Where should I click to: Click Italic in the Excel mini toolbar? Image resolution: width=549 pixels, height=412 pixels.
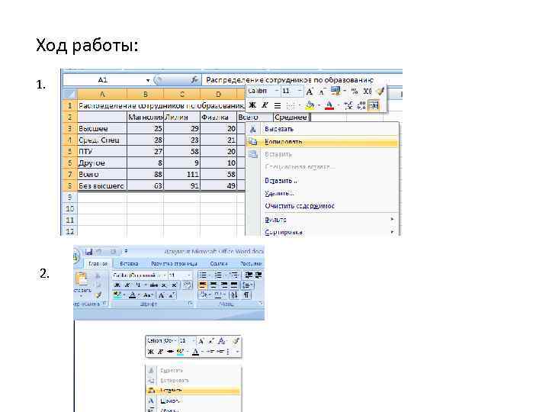[265, 105]
